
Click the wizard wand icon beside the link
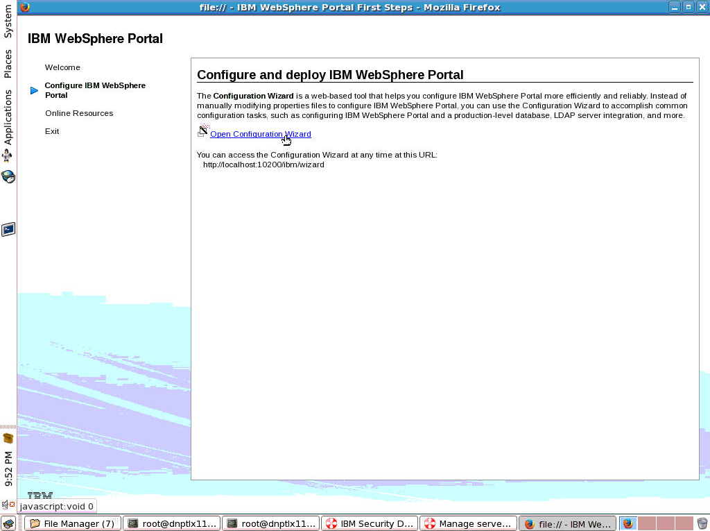203,130
